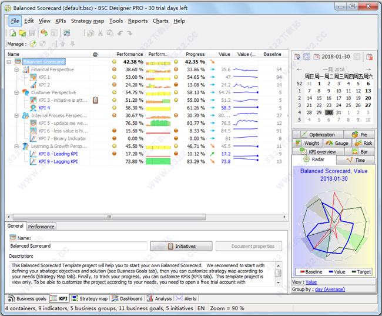Switch to the KPI overview tab

[x=318, y=152]
